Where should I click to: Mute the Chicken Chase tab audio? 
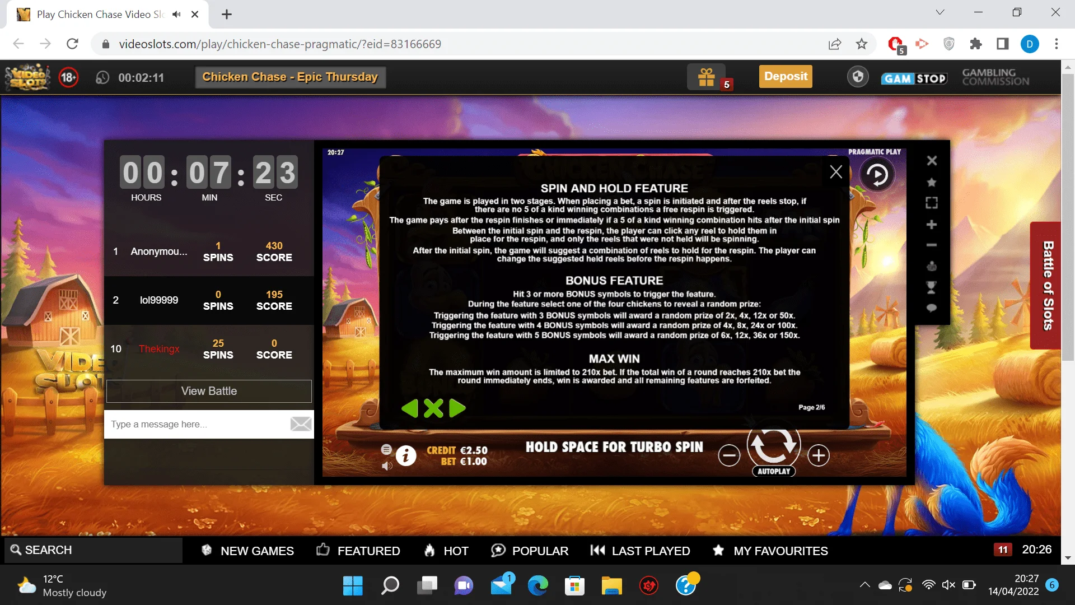(x=176, y=15)
